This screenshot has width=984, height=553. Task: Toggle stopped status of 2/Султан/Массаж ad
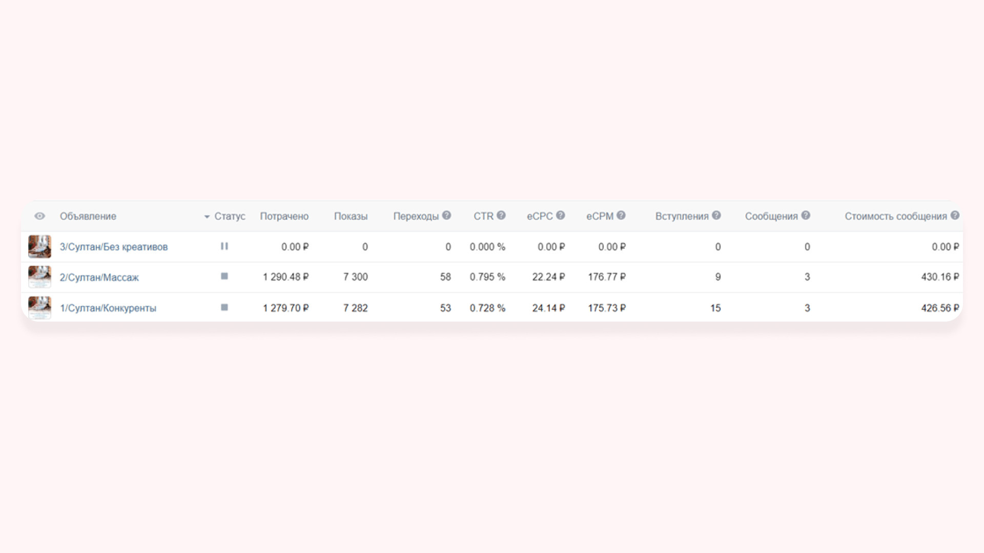tap(224, 276)
